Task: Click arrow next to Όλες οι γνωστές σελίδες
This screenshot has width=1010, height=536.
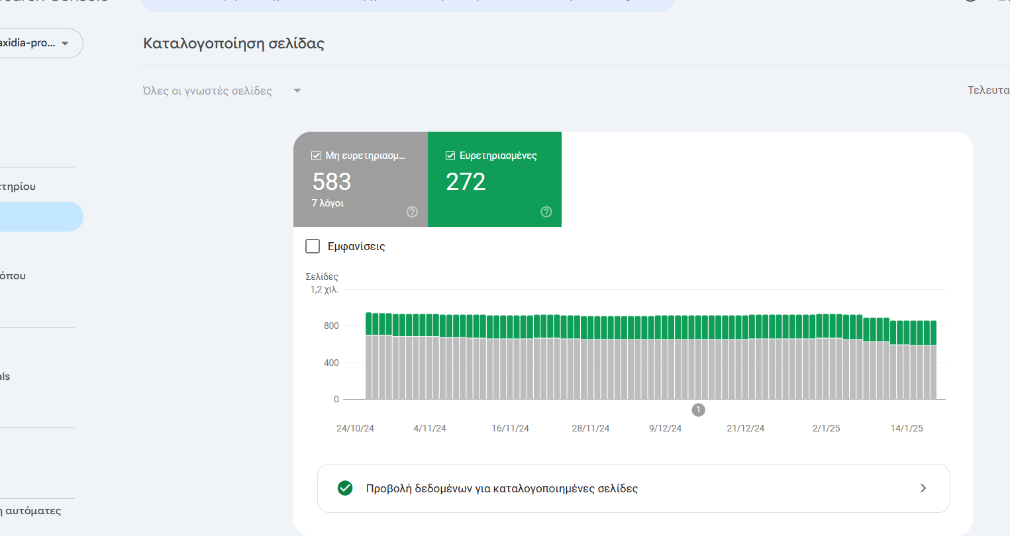Action: [x=297, y=91]
